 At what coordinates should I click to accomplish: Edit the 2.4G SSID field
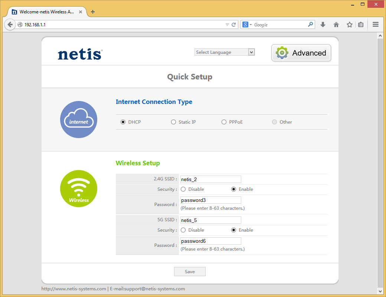point(211,179)
